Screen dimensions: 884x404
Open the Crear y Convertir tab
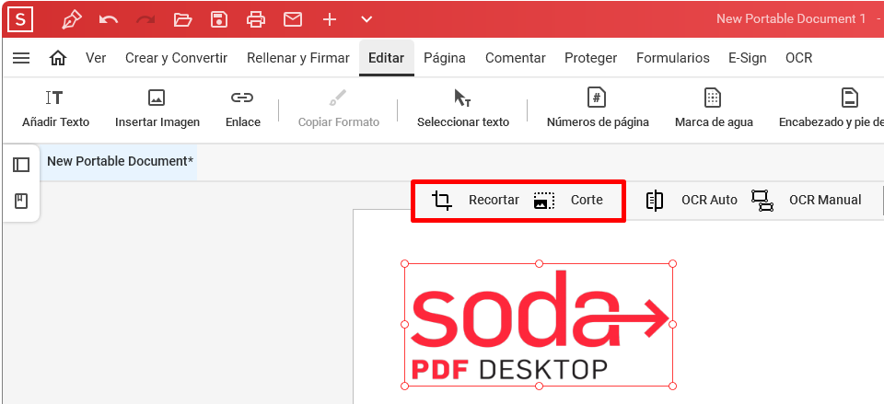[x=177, y=58]
